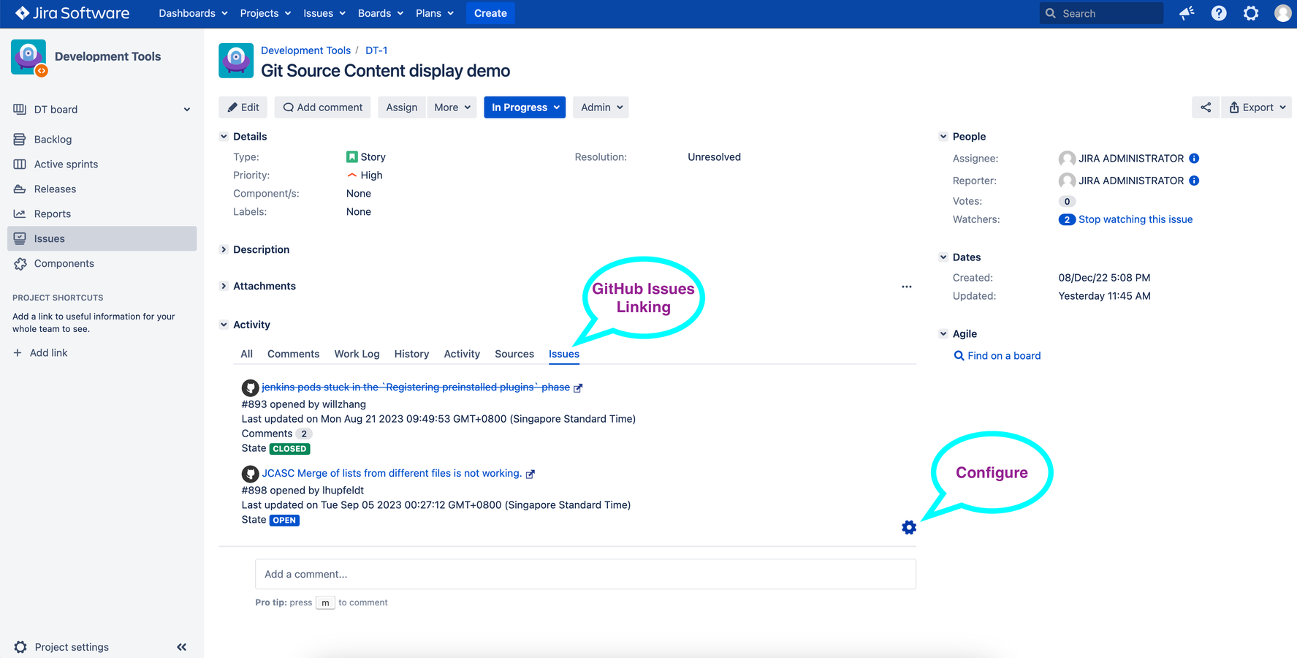Open the DT-1 breadcrumb link
Viewport: 1297px width, 658px height.
(376, 50)
